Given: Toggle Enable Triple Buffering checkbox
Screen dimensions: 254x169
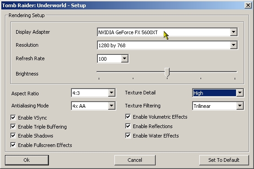Looking at the screenshot, I should point(13,126).
